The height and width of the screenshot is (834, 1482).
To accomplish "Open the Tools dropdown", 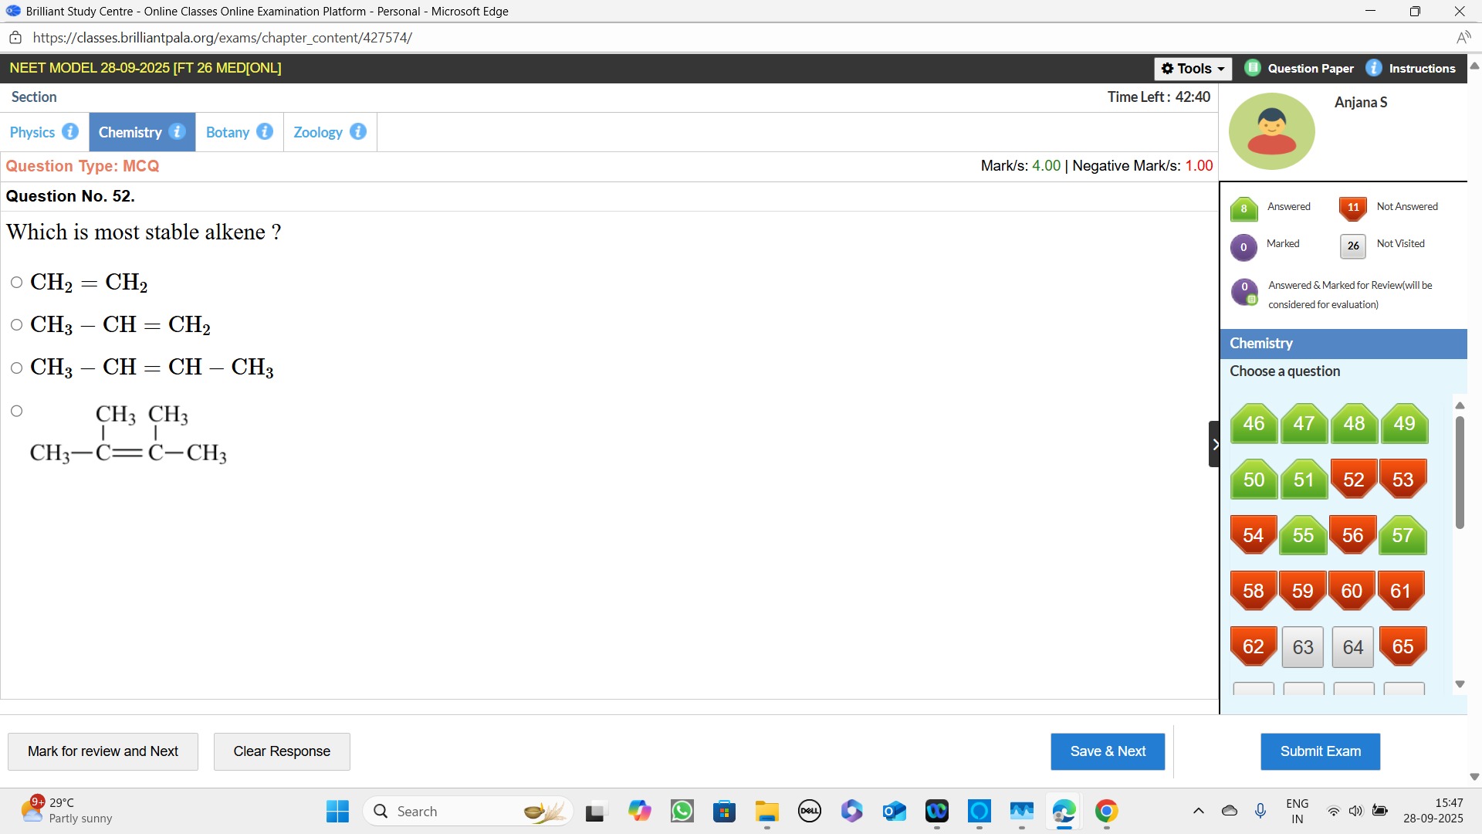I will tap(1193, 68).
